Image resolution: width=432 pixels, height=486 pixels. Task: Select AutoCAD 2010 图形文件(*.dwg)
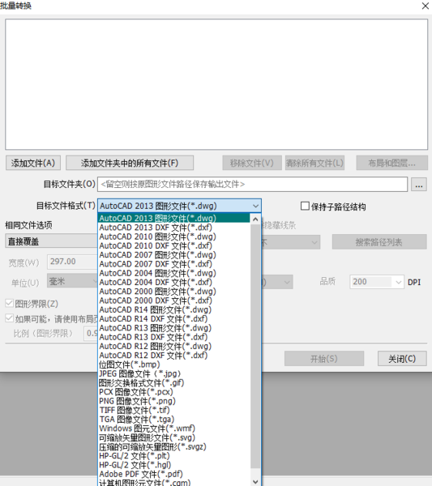174,237
